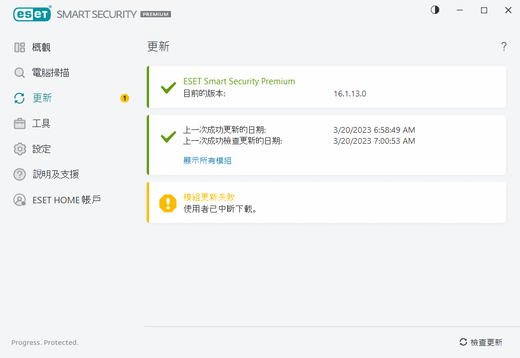Click the 顯示所有模組 link
The width and height of the screenshot is (520, 358).
(207, 161)
